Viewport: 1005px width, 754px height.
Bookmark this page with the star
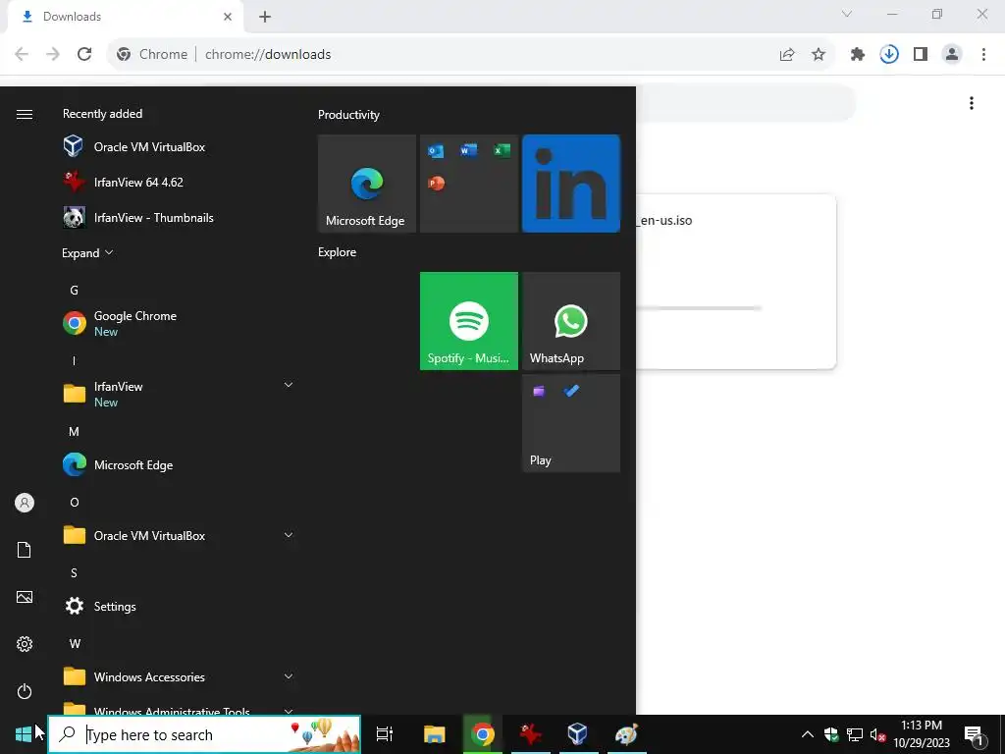[819, 55]
